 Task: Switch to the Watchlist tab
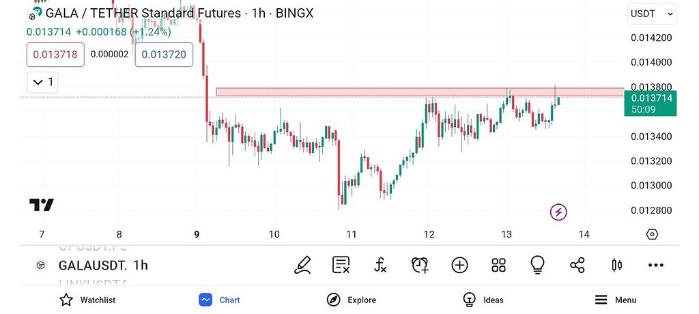pyautogui.click(x=87, y=300)
